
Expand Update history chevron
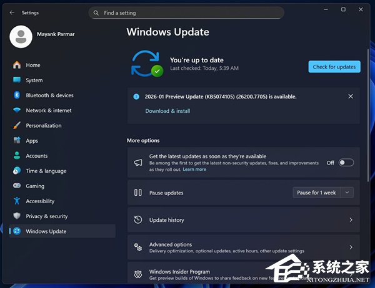(351, 220)
